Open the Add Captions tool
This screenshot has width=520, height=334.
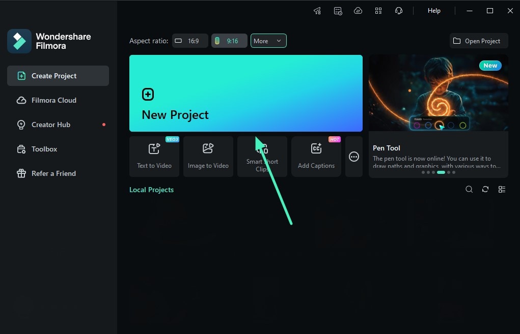click(316, 156)
